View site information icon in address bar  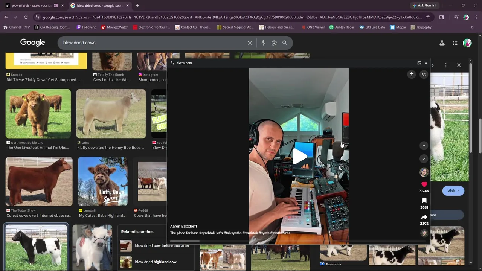(37, 17)
